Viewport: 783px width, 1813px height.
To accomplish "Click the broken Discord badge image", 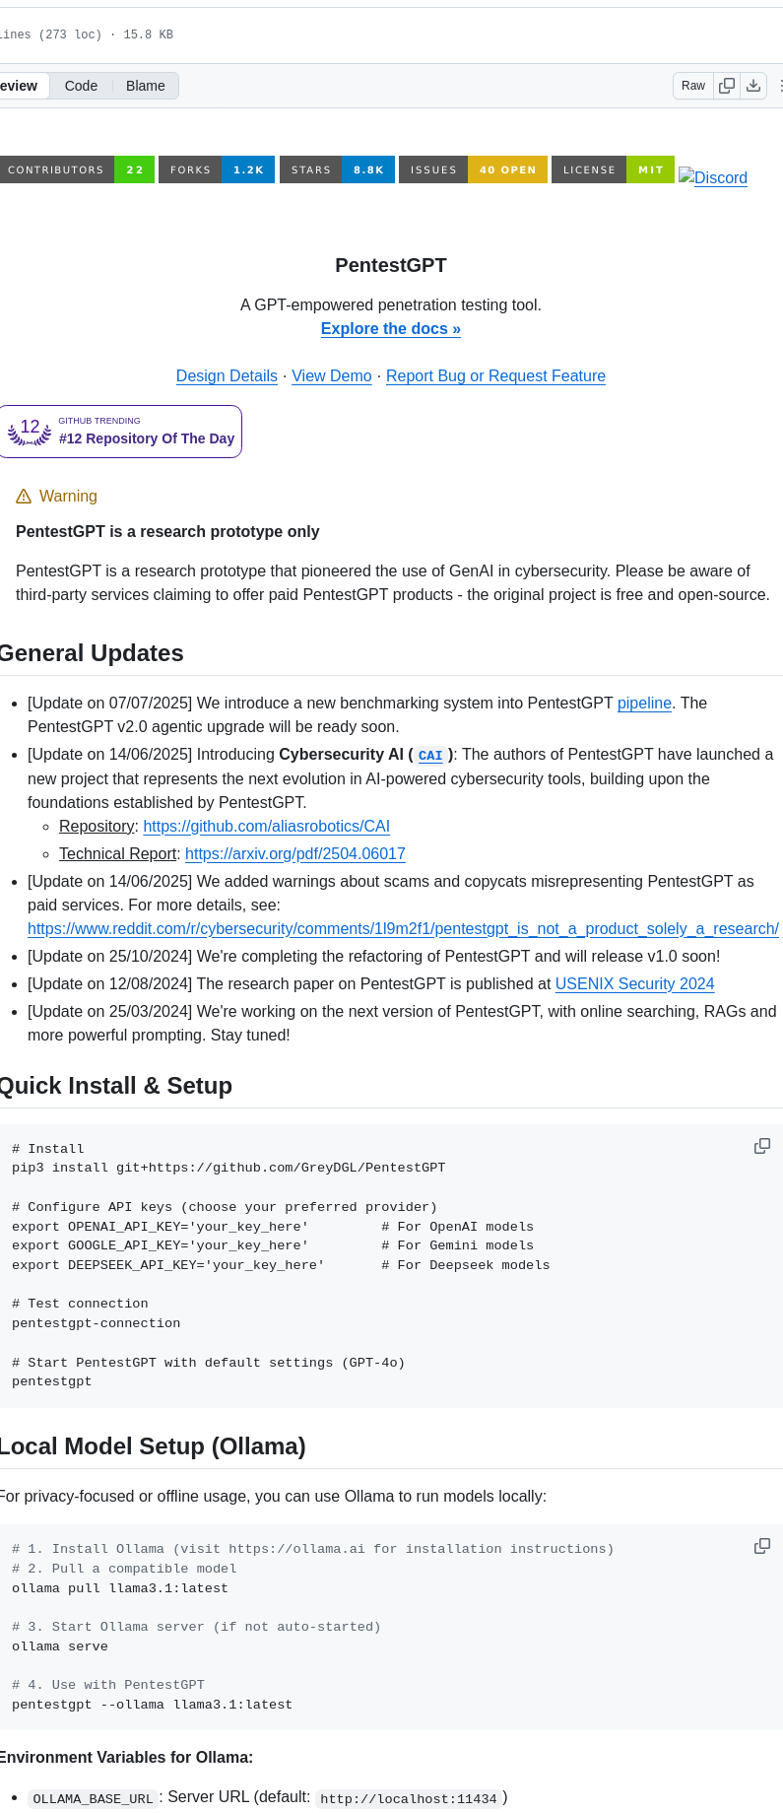I will pos(712,178).
